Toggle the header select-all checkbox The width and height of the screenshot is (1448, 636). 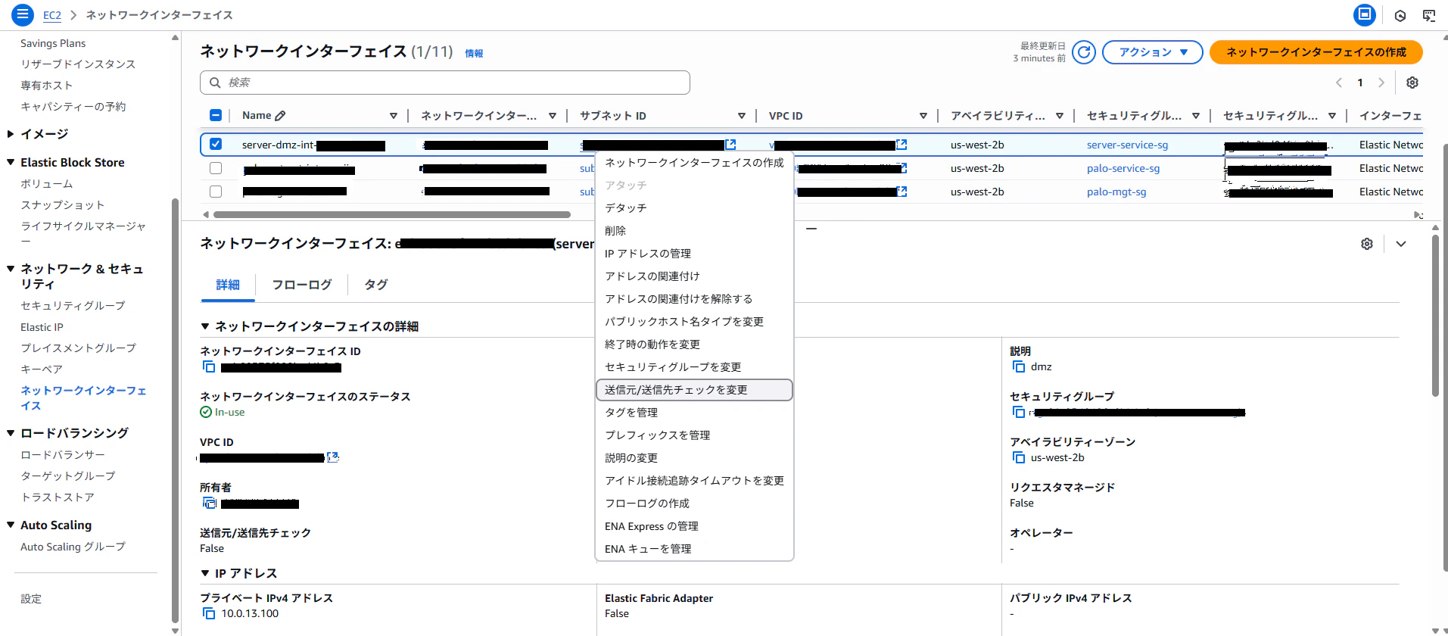click(216, 115)
